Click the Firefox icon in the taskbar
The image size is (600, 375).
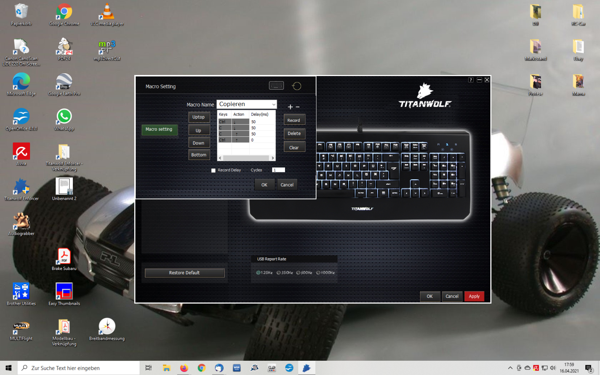tap(184, 368)
